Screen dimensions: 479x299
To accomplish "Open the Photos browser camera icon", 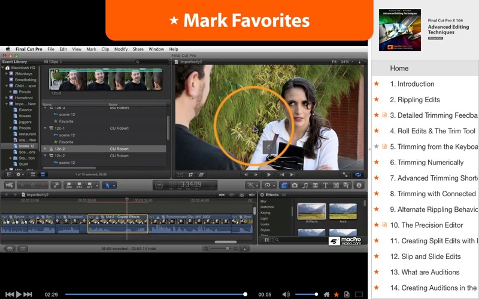I will pyautogui.click(x=295, y=185).
